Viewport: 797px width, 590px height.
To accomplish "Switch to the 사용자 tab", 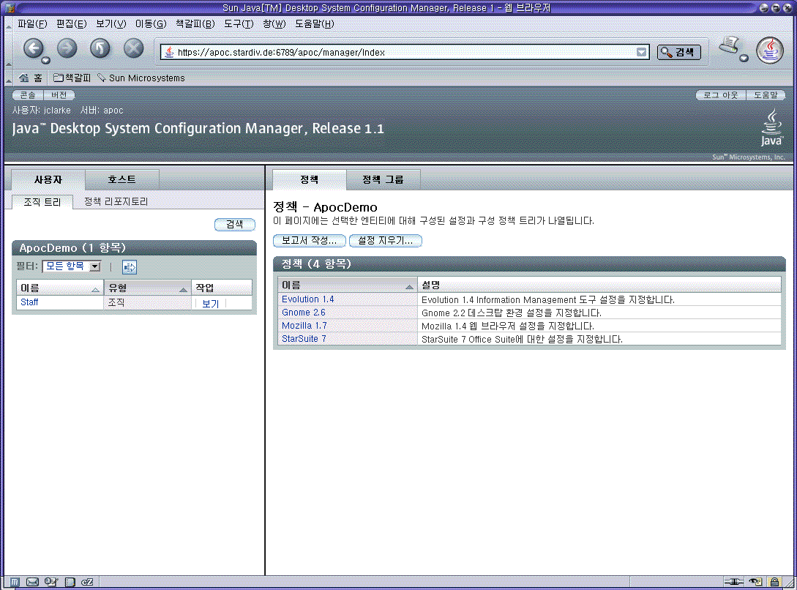I will (x=48, y=179).
